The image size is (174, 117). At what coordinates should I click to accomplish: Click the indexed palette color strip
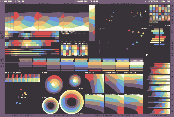(x=66, y=34)
